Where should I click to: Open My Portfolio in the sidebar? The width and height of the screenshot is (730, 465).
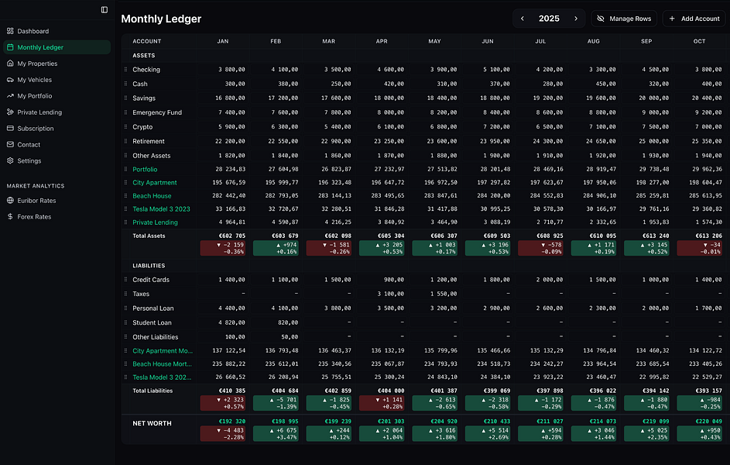pos(57,96)
